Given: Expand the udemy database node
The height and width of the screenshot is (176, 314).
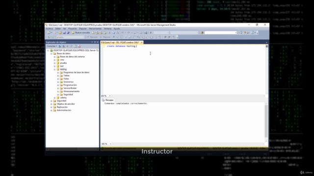Looking at the screenshot, I should pyautogui.click(x=54, y=98).
